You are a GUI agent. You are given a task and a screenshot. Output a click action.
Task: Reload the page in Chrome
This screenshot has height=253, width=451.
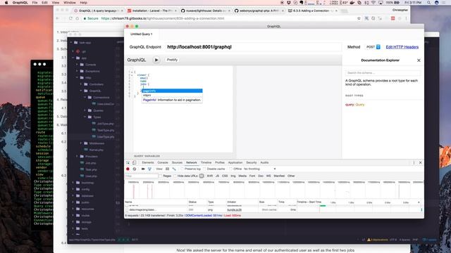tap(70, 18)
